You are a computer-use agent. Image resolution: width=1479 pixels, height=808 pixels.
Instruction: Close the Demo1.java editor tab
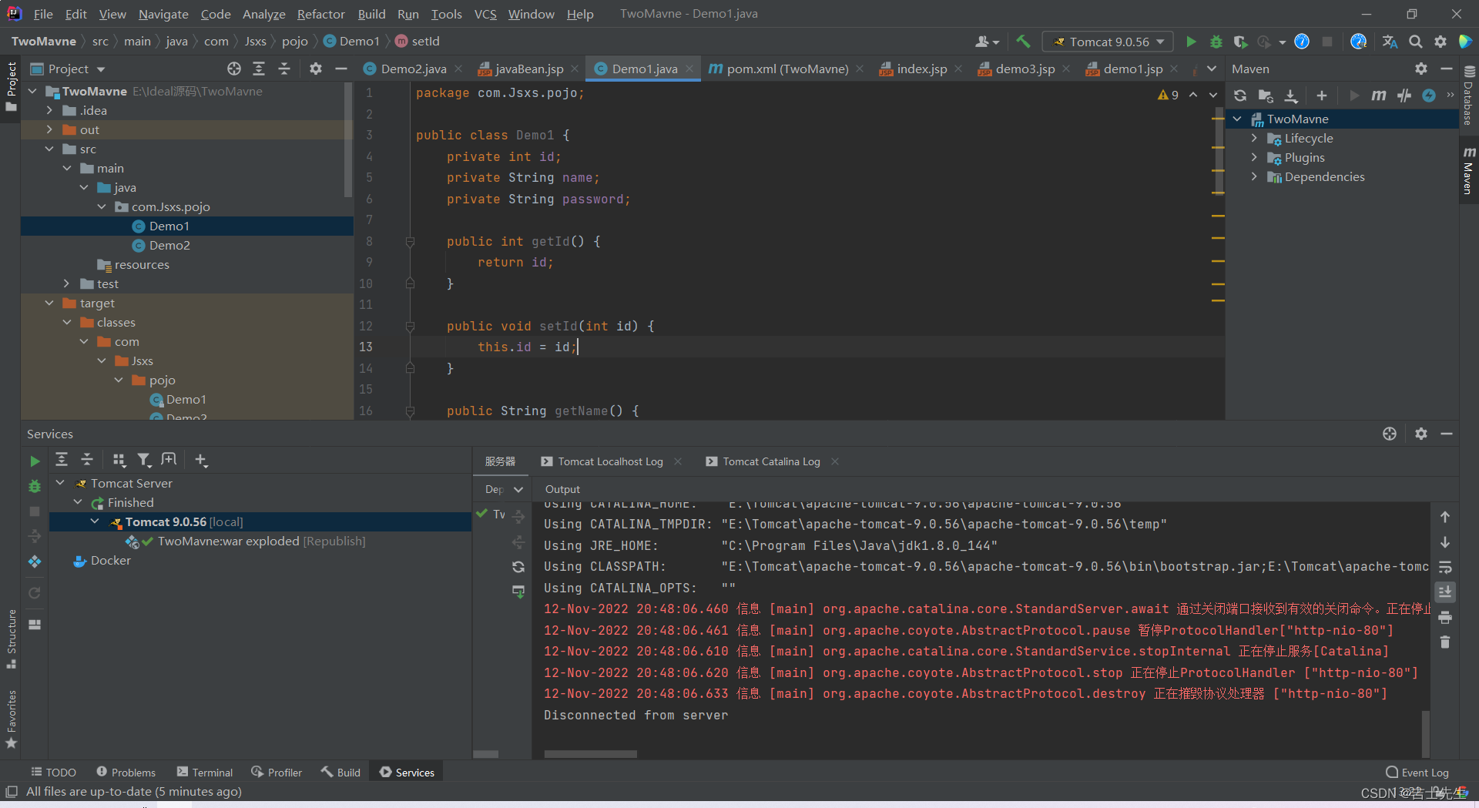689,69
